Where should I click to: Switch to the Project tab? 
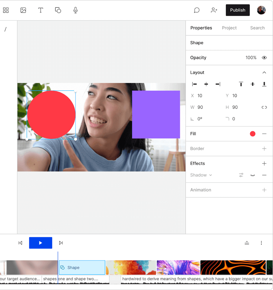pyautogui.click(x=229, y=28)
